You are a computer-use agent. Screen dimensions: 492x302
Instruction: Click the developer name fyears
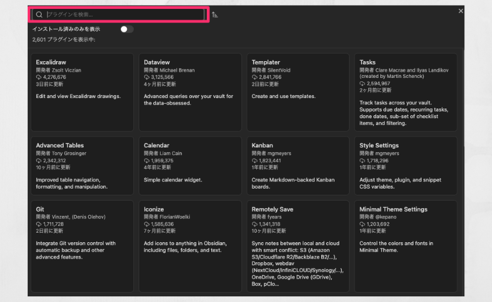[274, 217]
